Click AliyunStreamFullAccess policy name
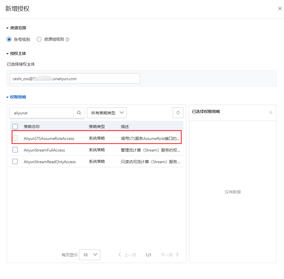The height and width of the screenshot is (279, 284). (x=44, y=150)
